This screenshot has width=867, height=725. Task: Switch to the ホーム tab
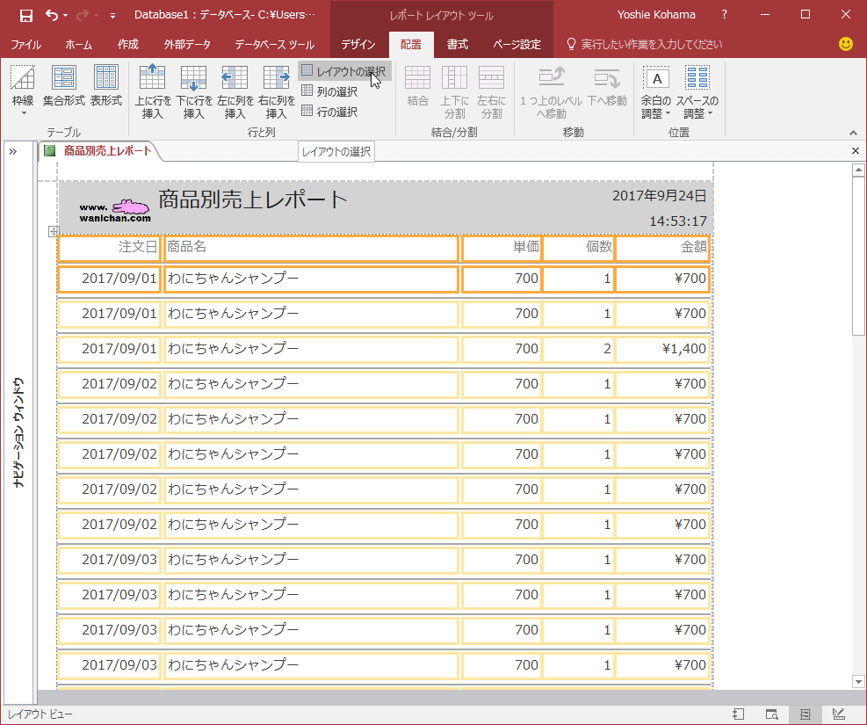click(78, 44)
